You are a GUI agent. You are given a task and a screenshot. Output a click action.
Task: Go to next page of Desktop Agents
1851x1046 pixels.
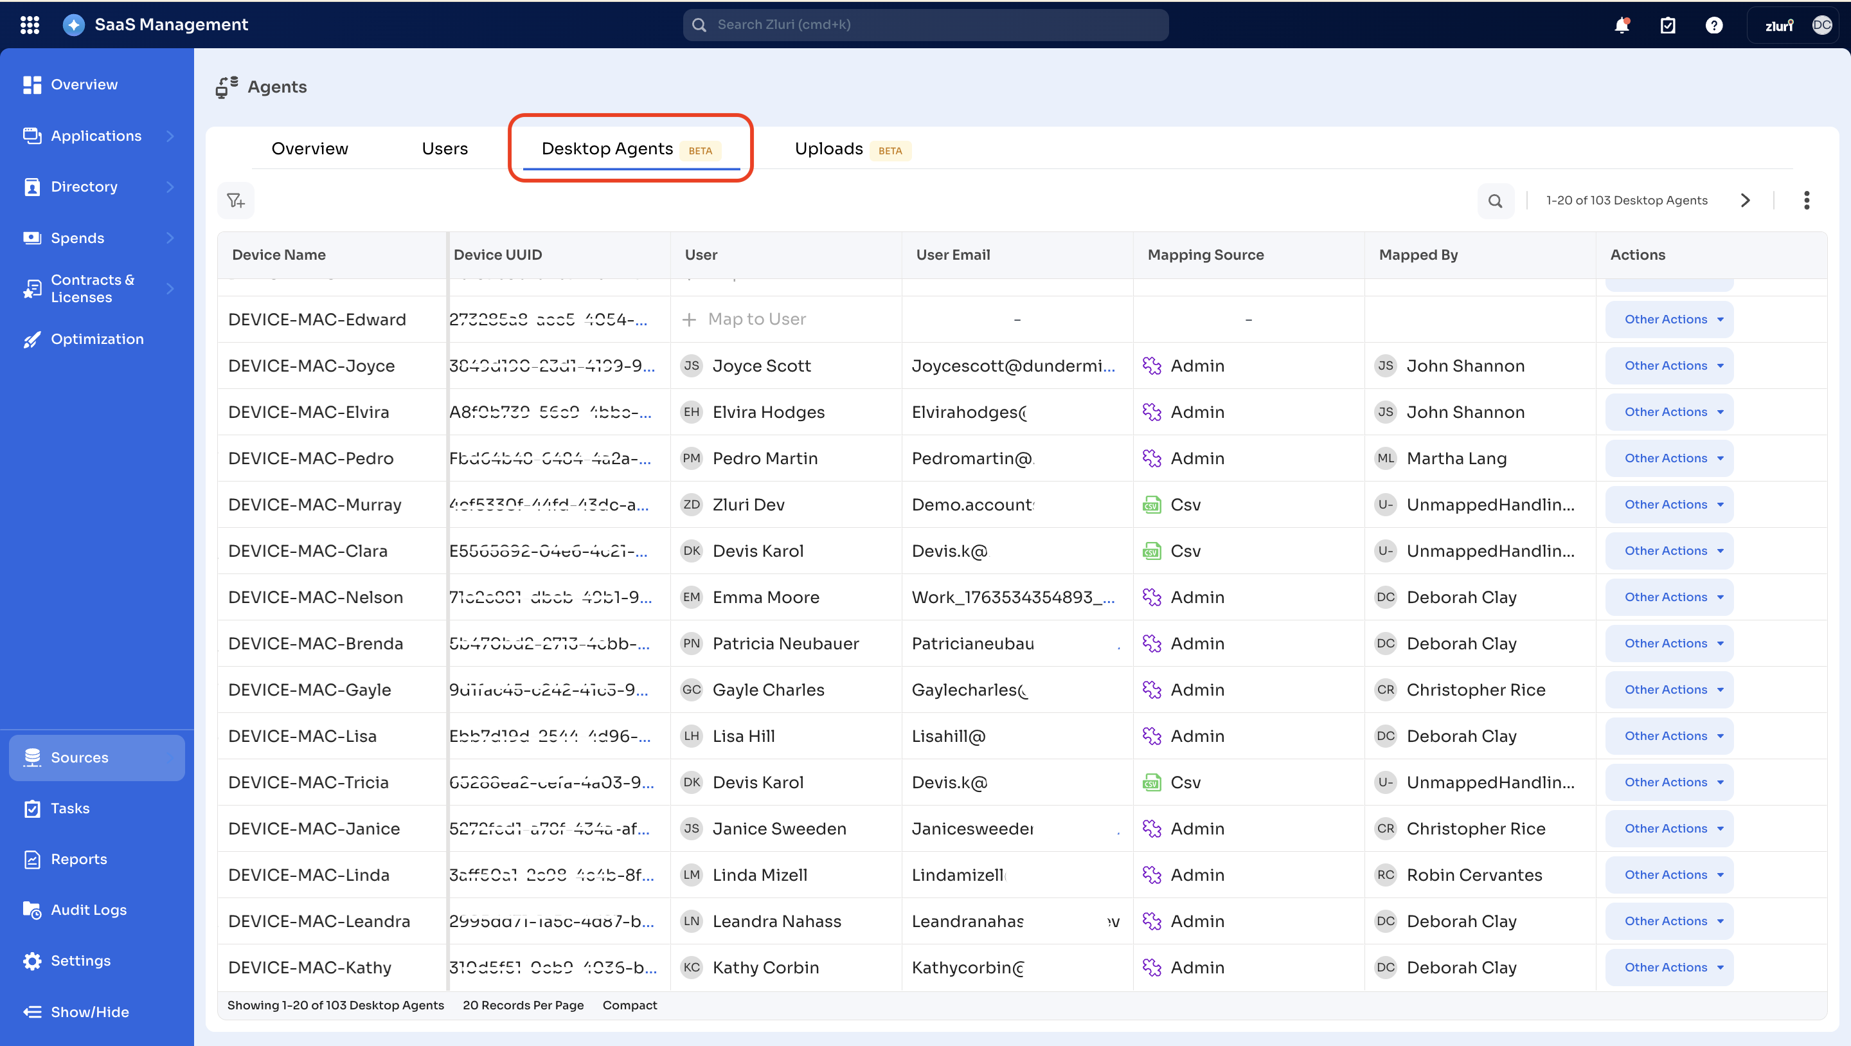pyautogui.click(x=1746, y=201)
